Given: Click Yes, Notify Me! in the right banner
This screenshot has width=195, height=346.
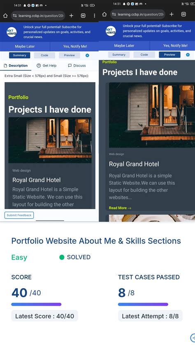Looking at the screenshot, I should 175,46.
